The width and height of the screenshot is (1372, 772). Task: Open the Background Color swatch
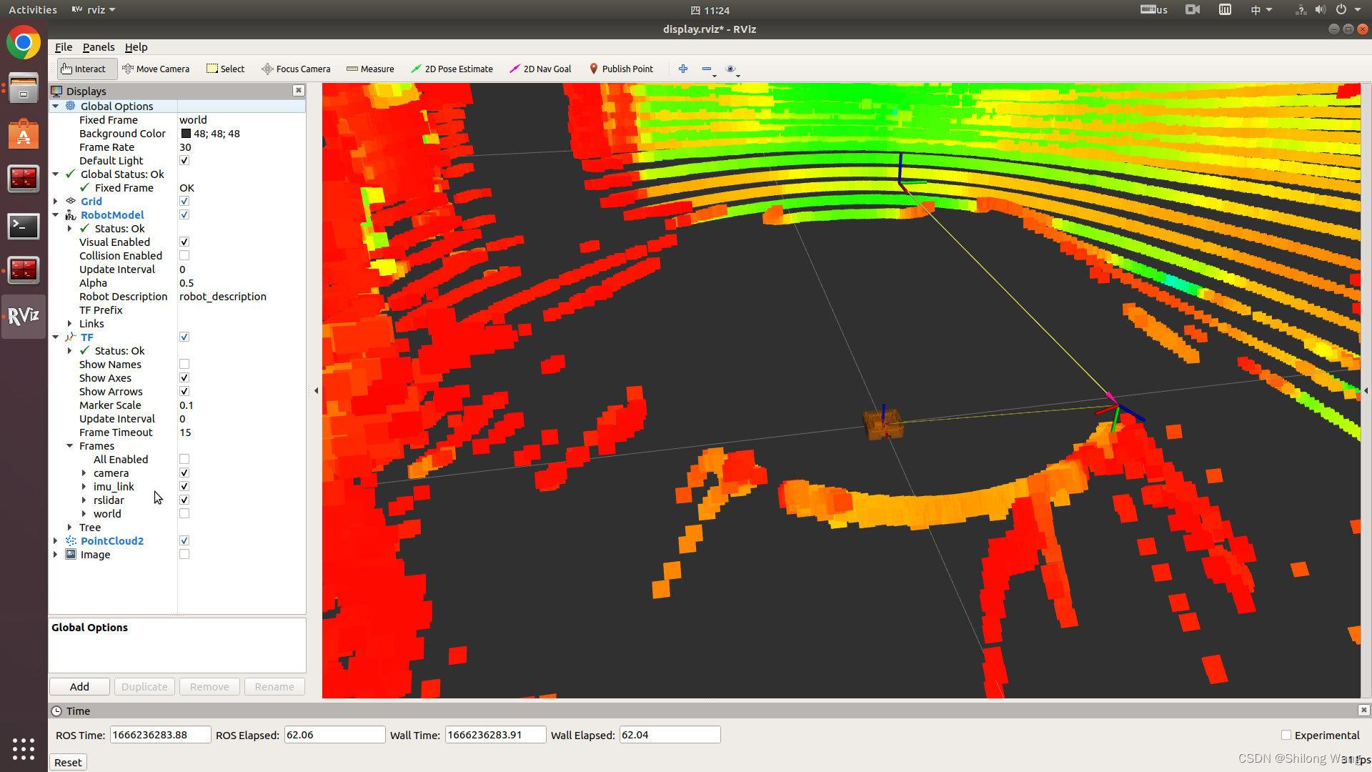(187, 133)
